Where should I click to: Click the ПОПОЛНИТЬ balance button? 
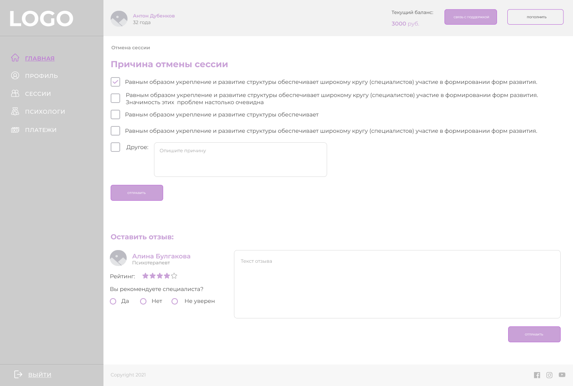[x=535, y=17]
